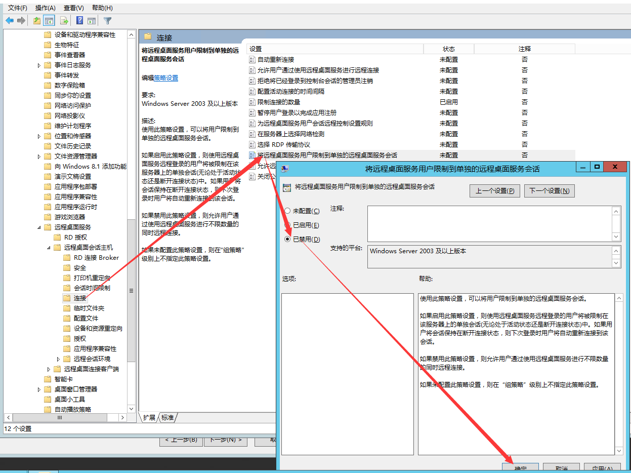Image resolution: width=631 pixels, height=473 pixels.
Task: Select the 未配置(C) radio button
Action: point(287,211)
